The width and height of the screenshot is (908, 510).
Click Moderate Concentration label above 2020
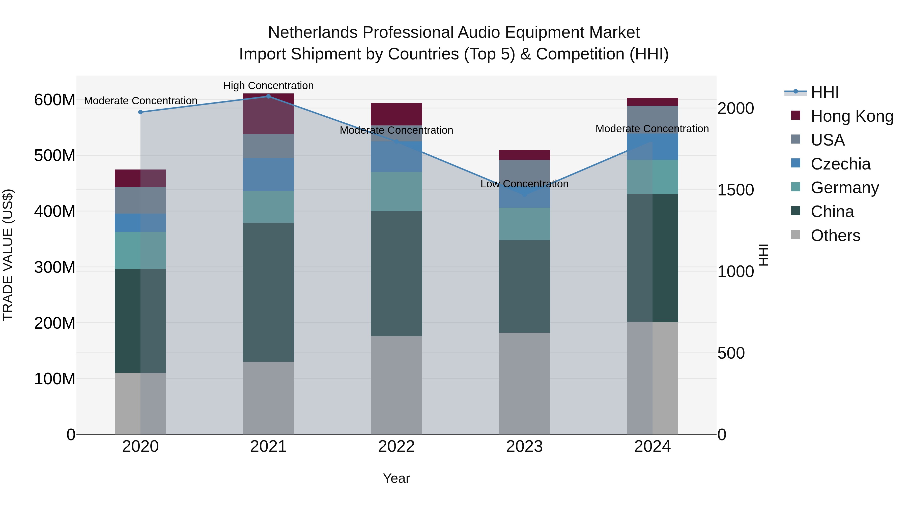140,101
